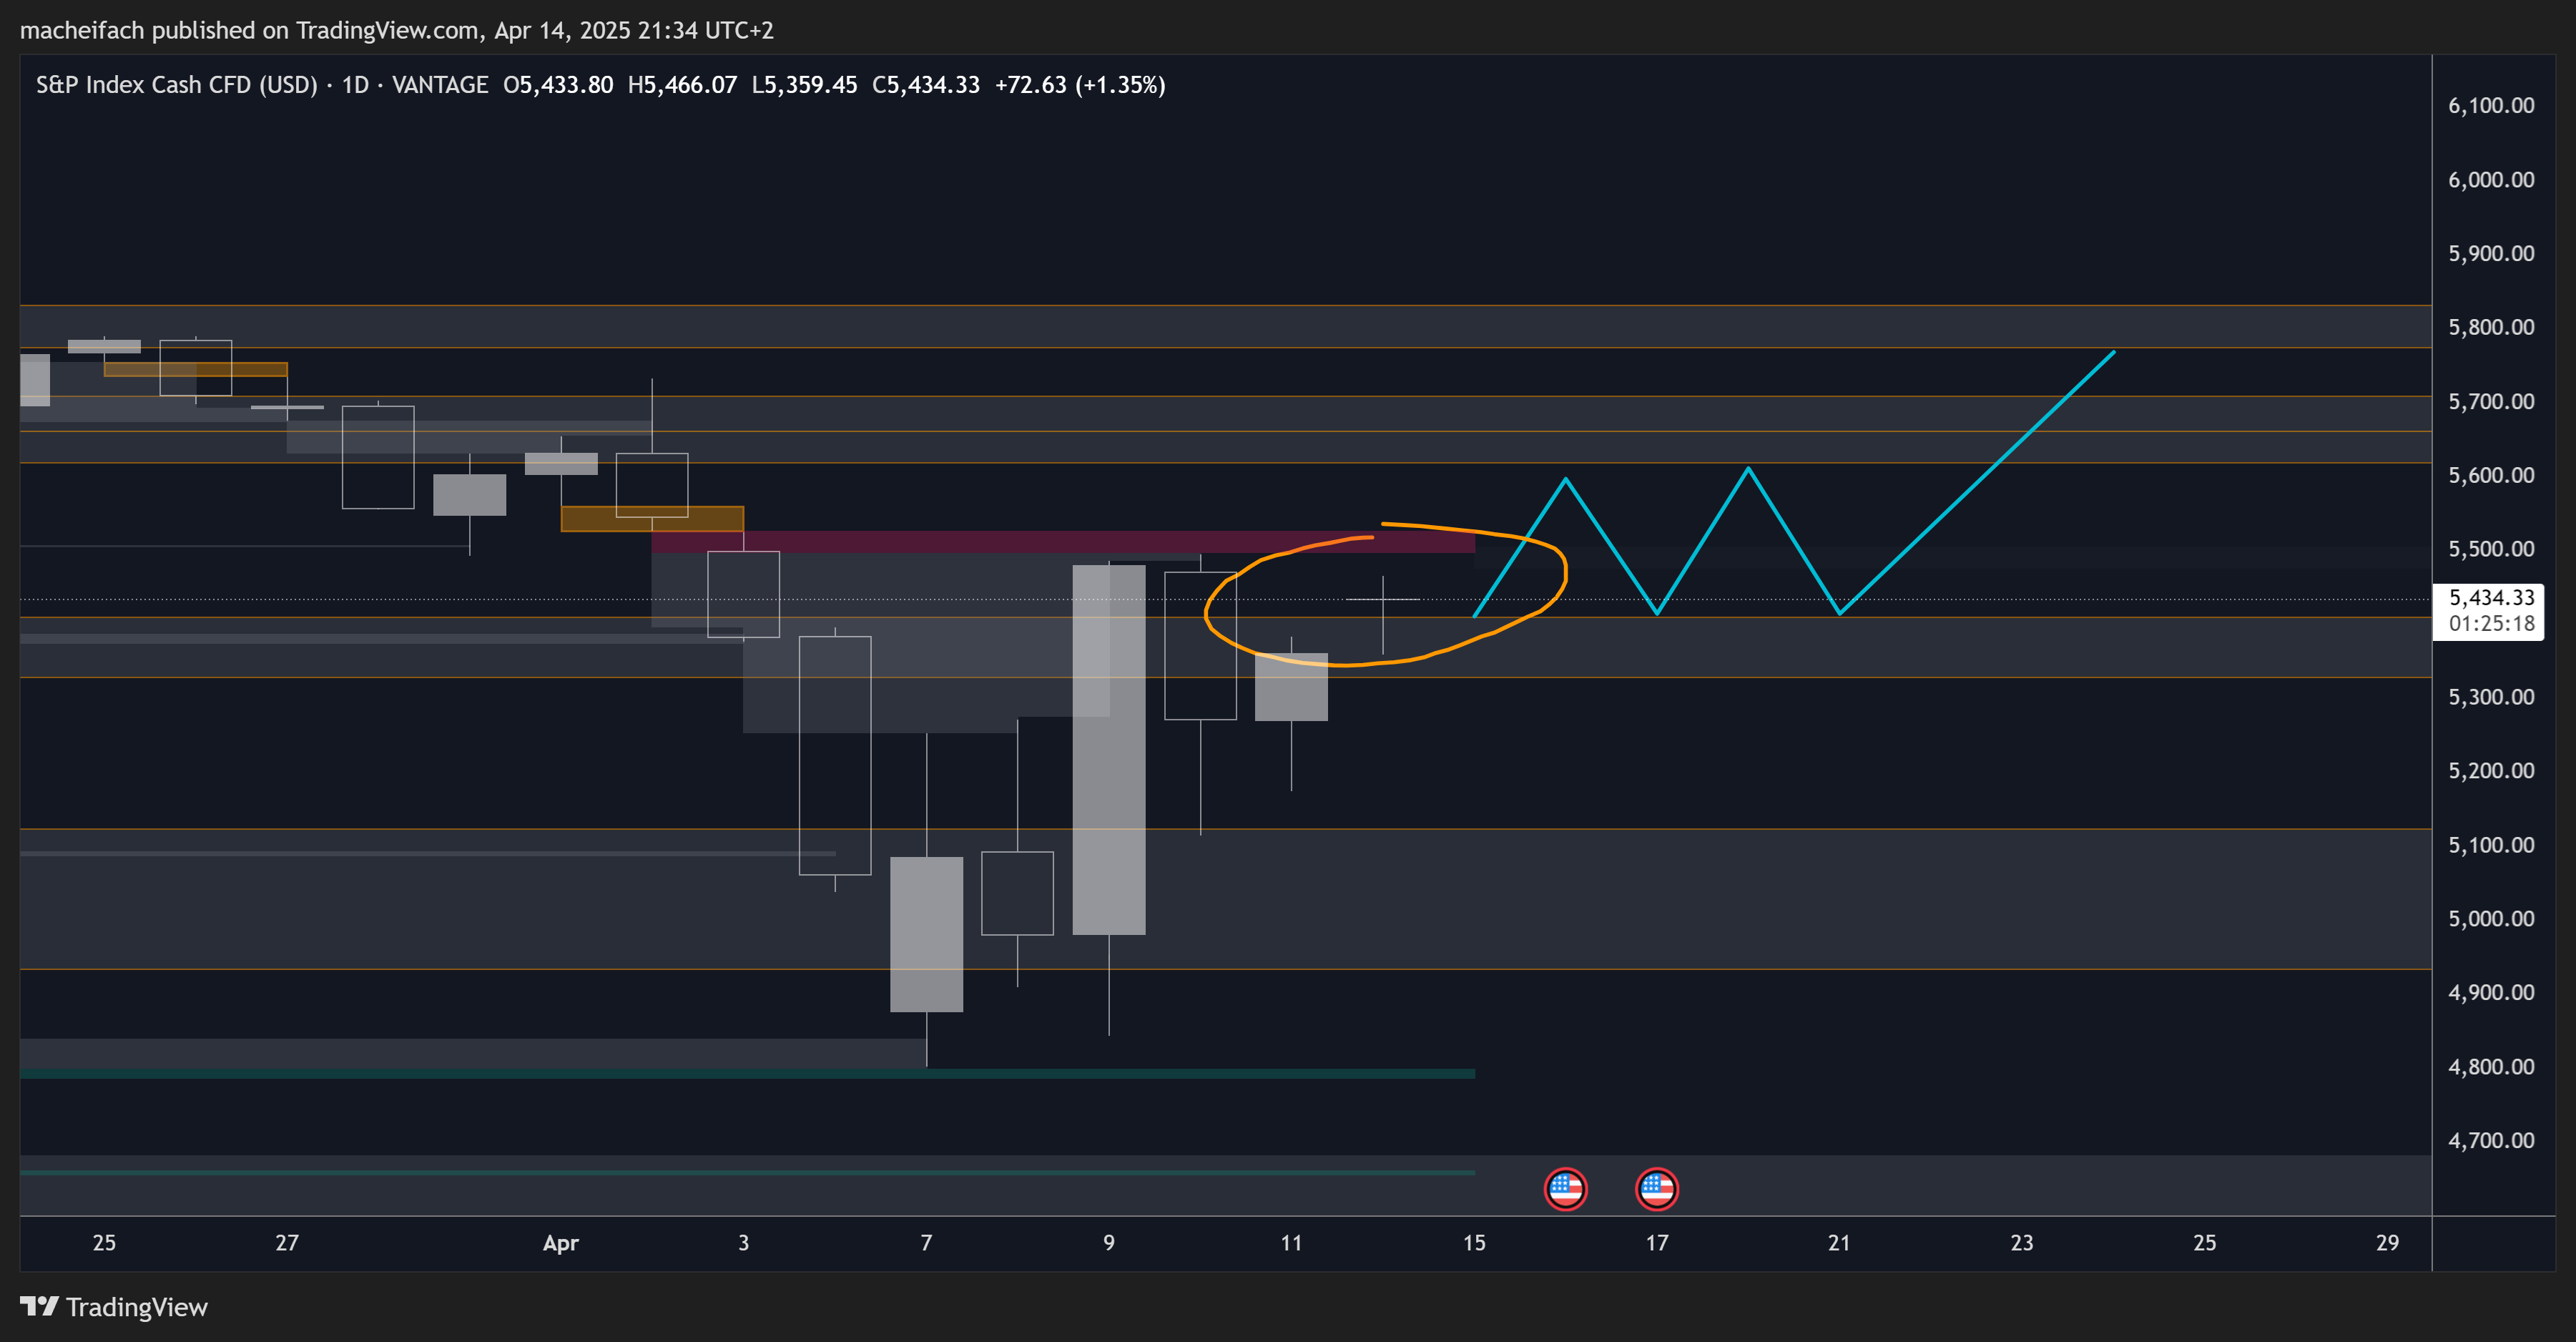Click the countdown timer 01:25:18

click(2491, 624)
